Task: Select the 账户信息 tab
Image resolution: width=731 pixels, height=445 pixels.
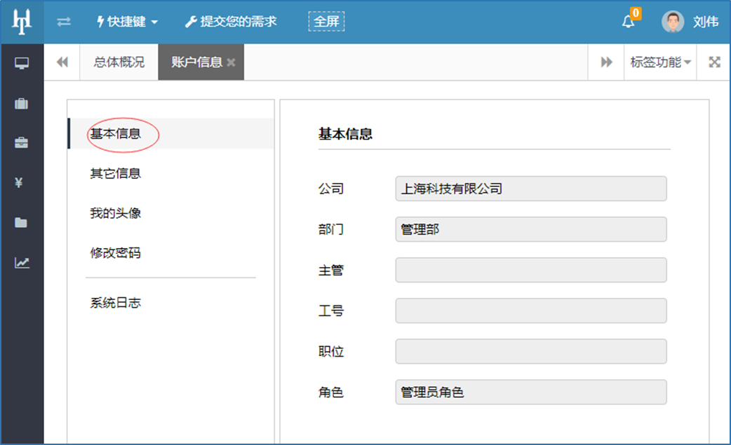Action: click(x=196, y=62)
